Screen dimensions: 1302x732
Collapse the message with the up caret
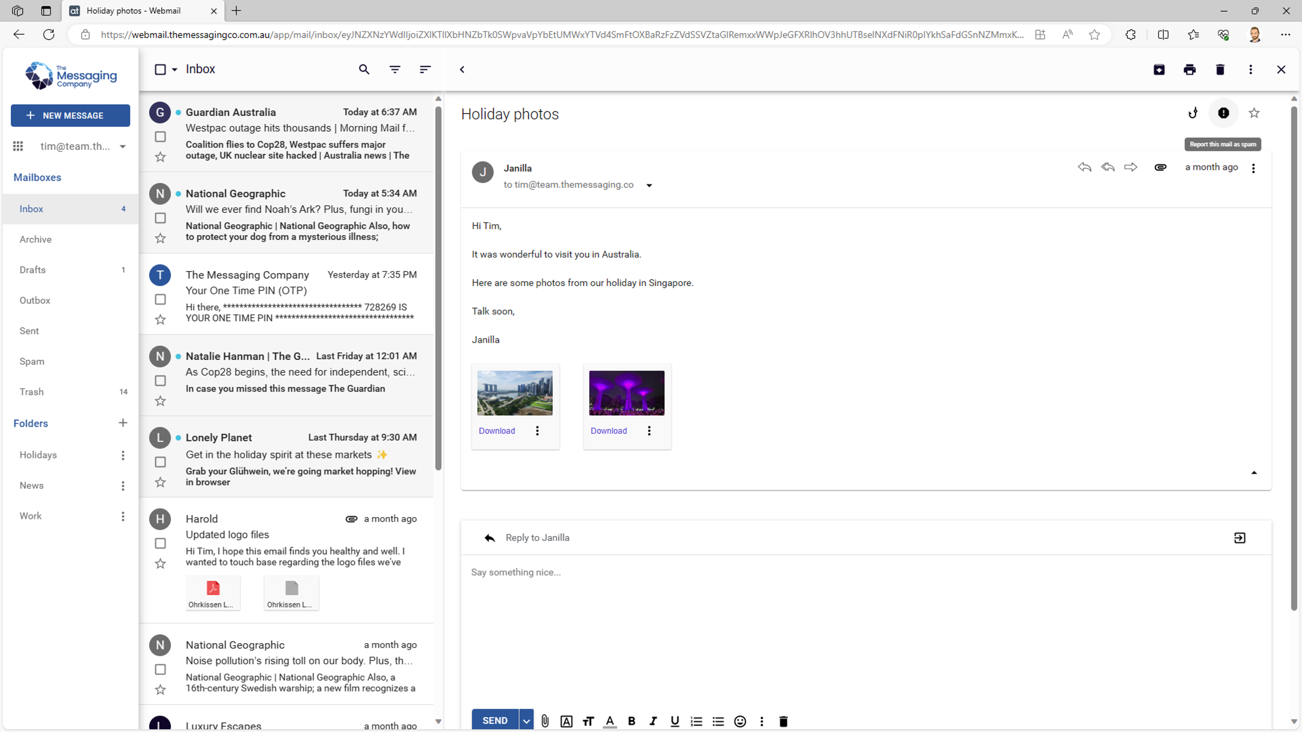click(x=1254, y=473)
